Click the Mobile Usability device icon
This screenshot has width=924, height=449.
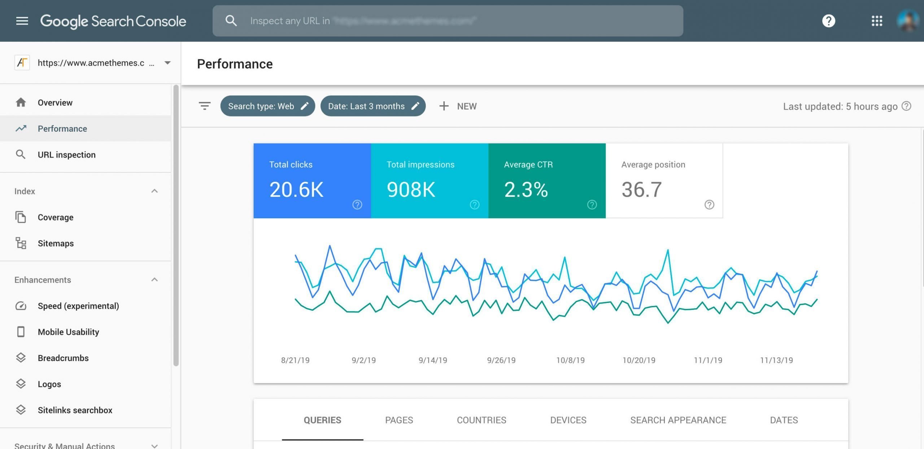coord(20,331)
